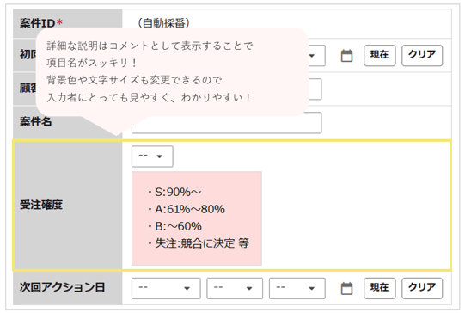Open first dropdown of 次回アクション日
This screenshot has height=313, width=465.
pos(166,288)
